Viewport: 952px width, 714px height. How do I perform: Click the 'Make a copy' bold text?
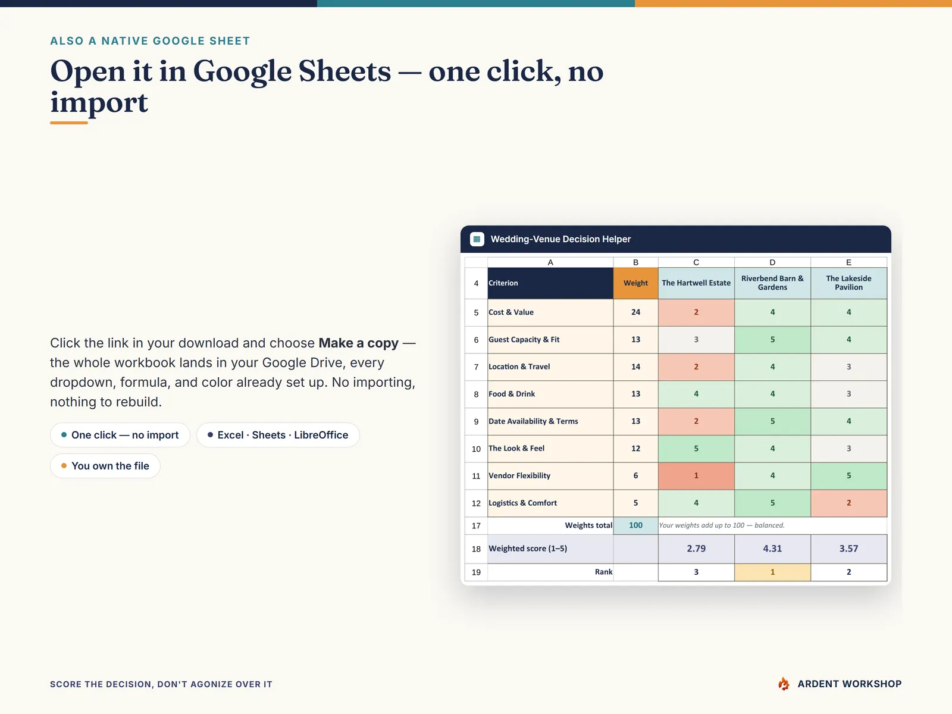click(x=358, y=343)
